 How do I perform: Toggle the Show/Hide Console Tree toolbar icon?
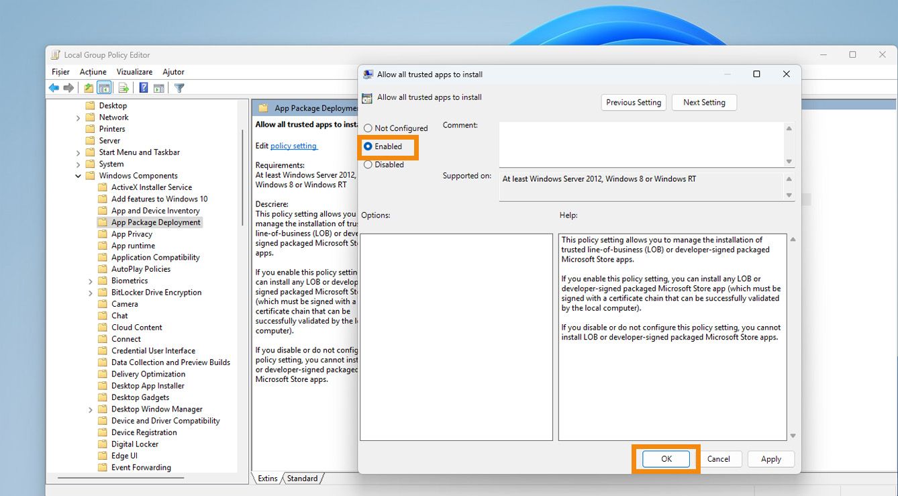coord(104,88)
